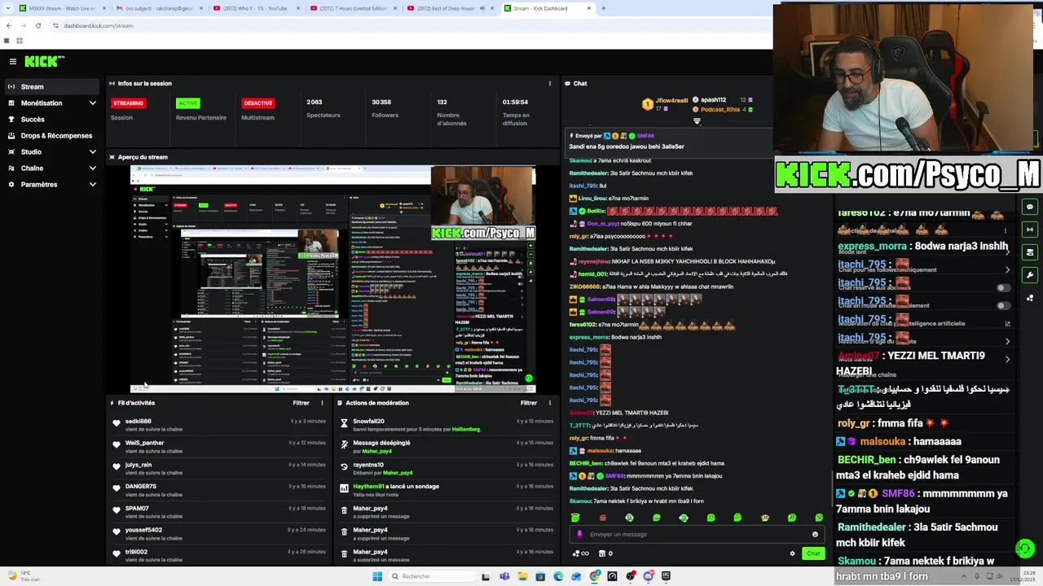The height and width of the screenshot is (586, 1043).
Task: Click the wrench tools overlay icon
Action: coord(1030,275)
